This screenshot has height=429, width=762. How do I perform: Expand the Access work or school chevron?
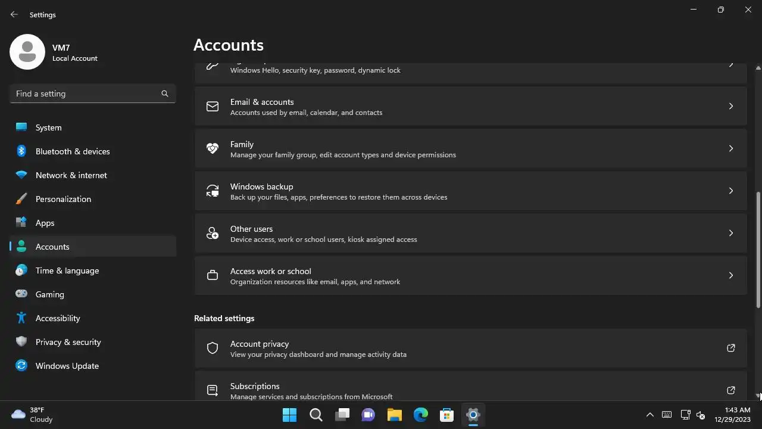pyautogui.click(x=731, y=275)
